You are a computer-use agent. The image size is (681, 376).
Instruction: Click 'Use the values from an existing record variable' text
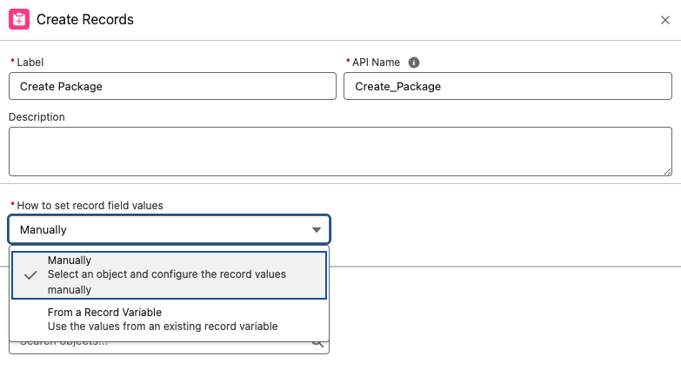tap(163, 327)
